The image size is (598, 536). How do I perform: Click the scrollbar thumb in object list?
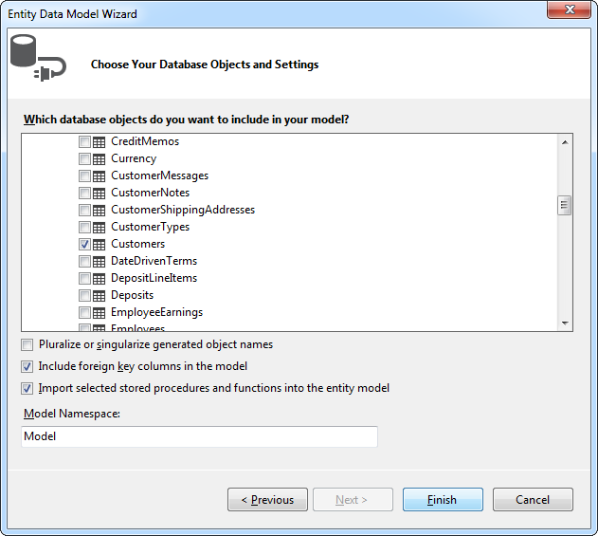pos(564,205)
